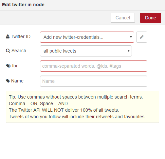The image size is (165, 159).
Task: Cancel the twitter node edit
Action: [123, 18]
